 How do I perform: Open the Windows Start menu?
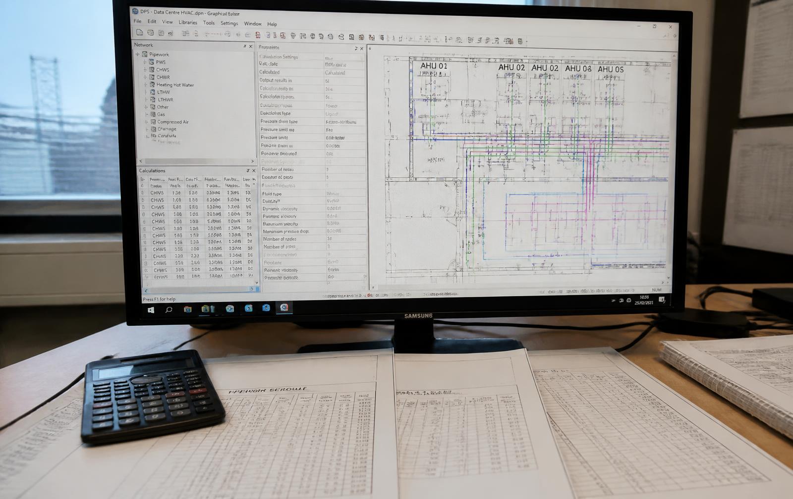click(151, 310)
